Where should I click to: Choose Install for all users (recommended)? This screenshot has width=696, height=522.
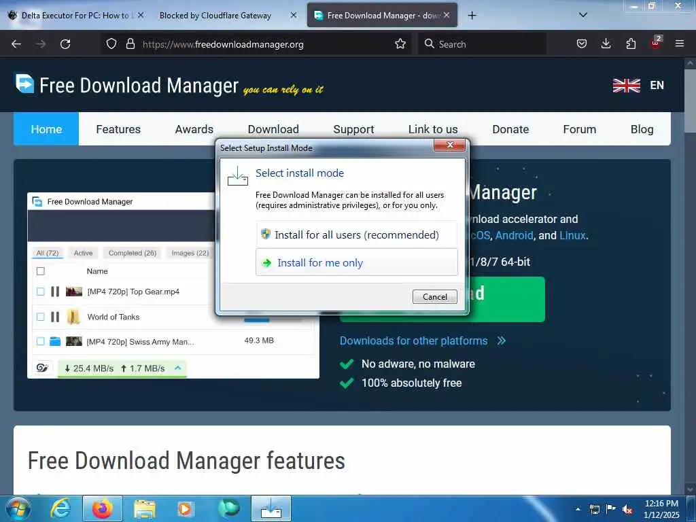(356, 234)
